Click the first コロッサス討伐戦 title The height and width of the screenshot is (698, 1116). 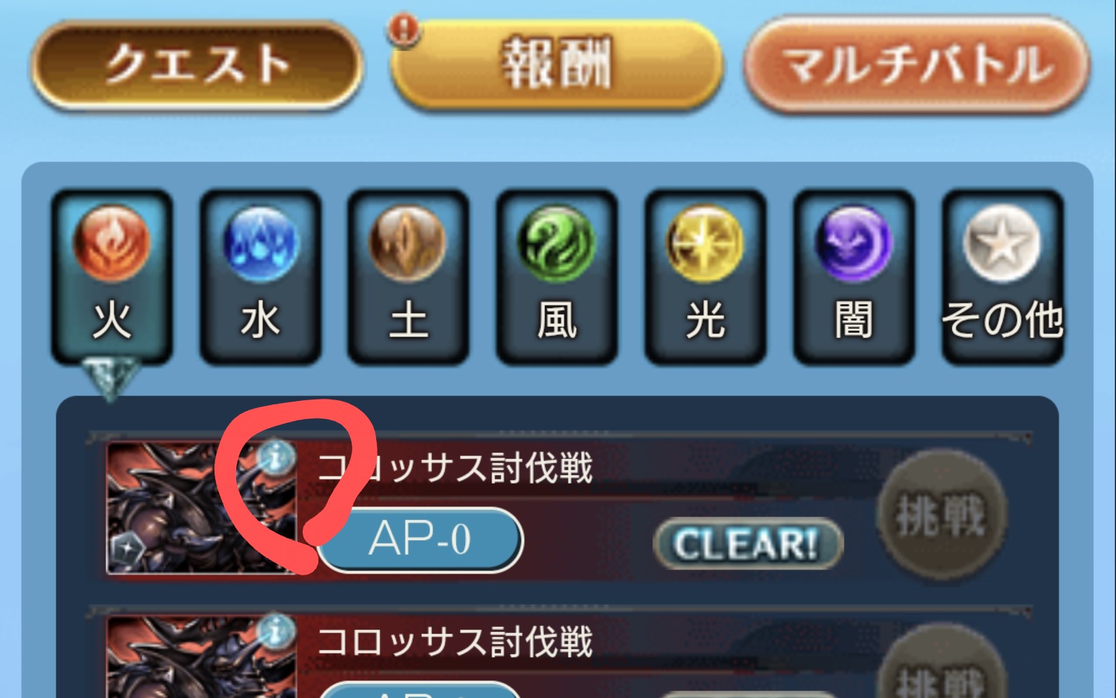point(455,468)
